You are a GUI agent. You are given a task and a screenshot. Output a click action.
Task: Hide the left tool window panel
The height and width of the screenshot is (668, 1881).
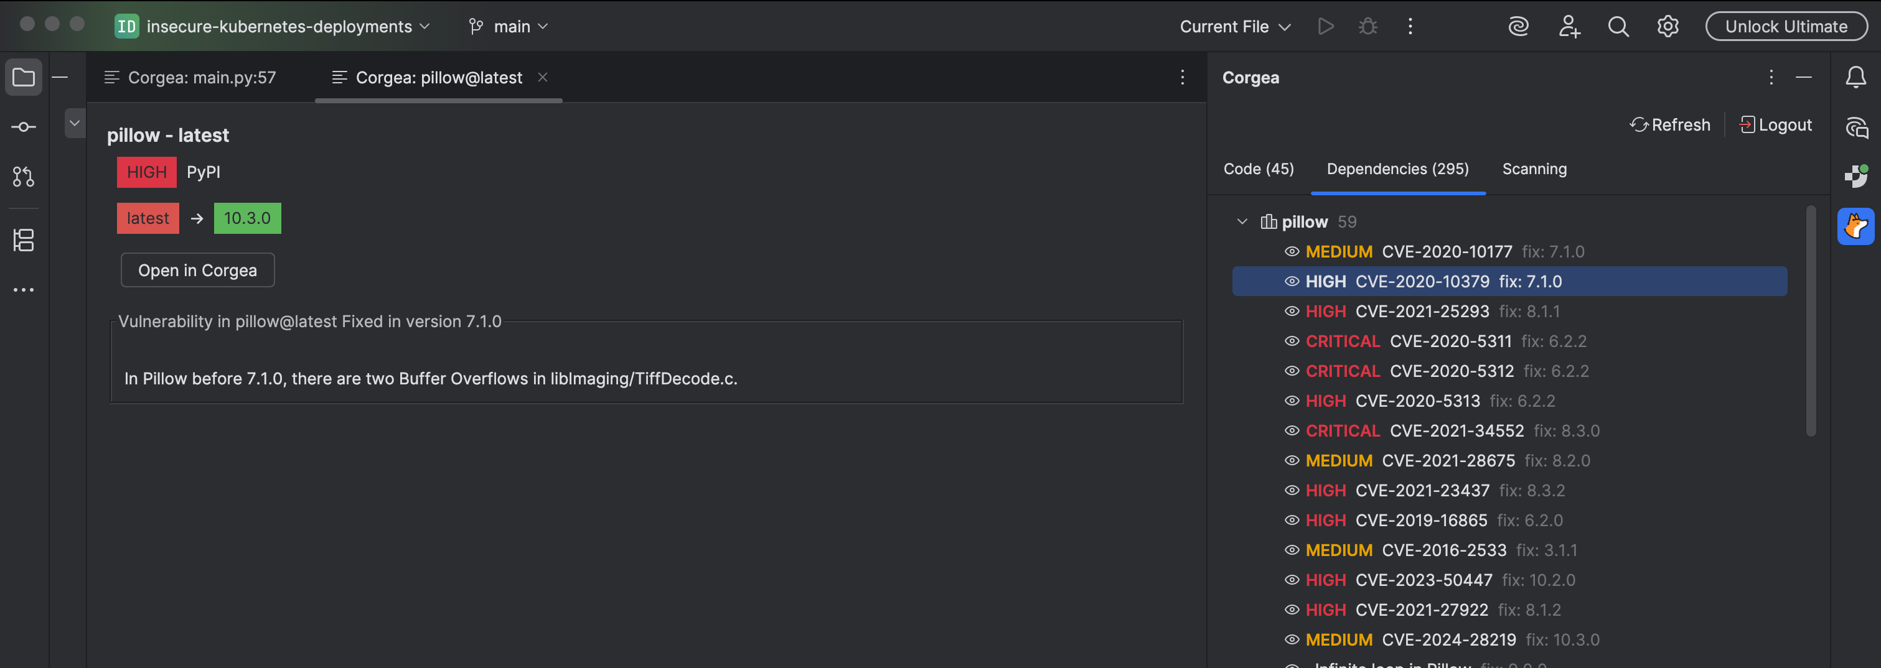coord(60,77)
